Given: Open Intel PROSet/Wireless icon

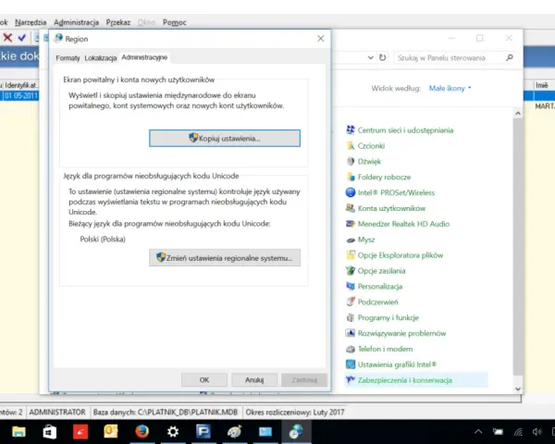Looking at the screenshot, I should (350, 192).
